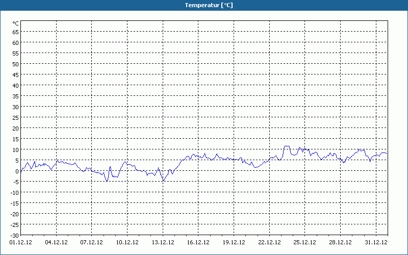The width and height of the screenshot is (408, 255).
Task: Click the 19.12.12 date label
Action: [234, 242]
